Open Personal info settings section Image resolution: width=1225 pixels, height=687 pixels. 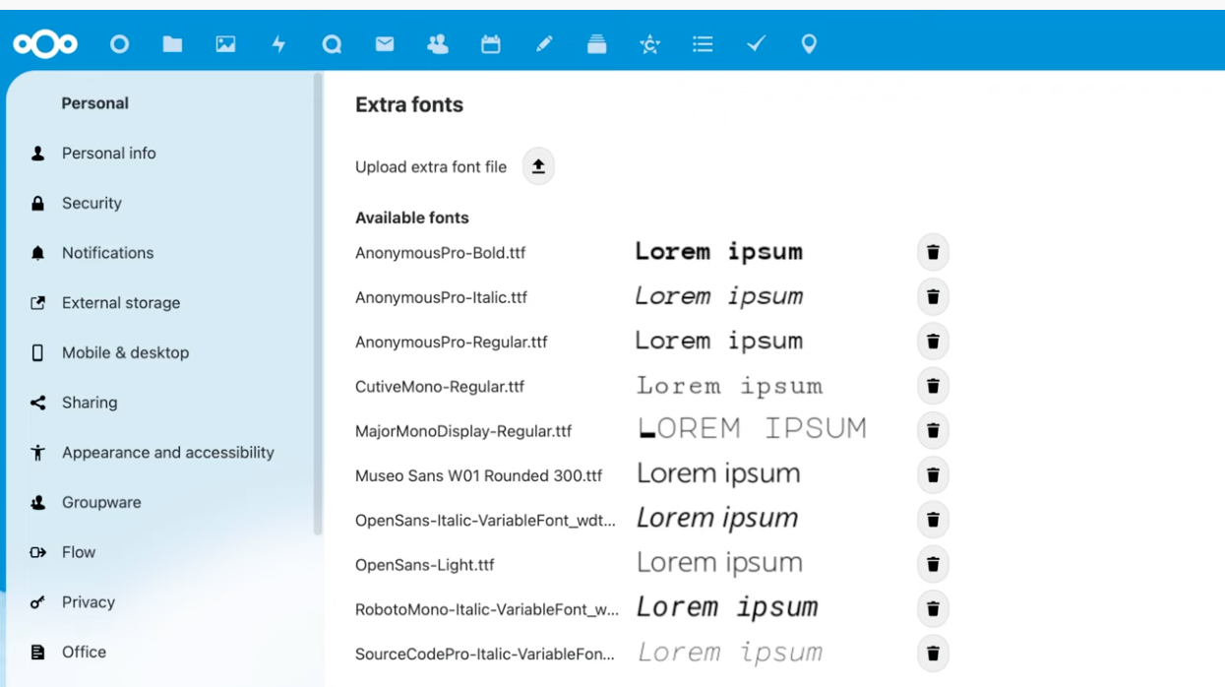(x=108, y=154)
